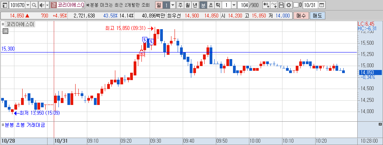Switch chart to 주 weekly period
The height and width of the screenshot is (145, 383).
pyautogui.click(x=180, y=5)
